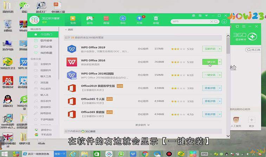The width and height of the screenshot is (266, 157).
Task: Open the download manager arrow icon
Action: [x=224, y=21]
